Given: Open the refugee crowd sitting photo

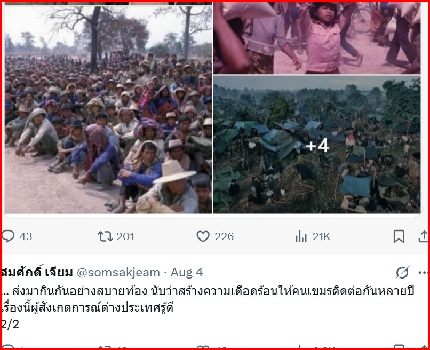Looking at the screenshot, I should [x=108, y=110].
